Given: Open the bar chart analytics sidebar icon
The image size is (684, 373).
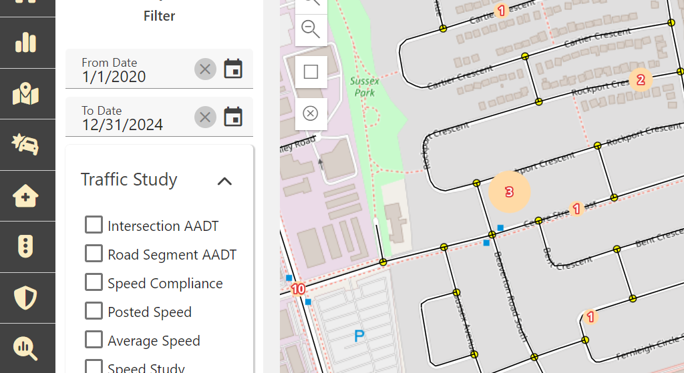Looking at the screenshot, I should (x=26, y=42).
